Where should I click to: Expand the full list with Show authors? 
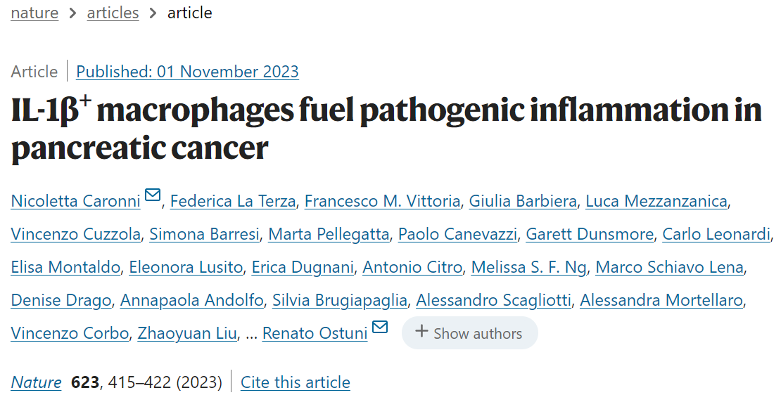pos(470,333)
